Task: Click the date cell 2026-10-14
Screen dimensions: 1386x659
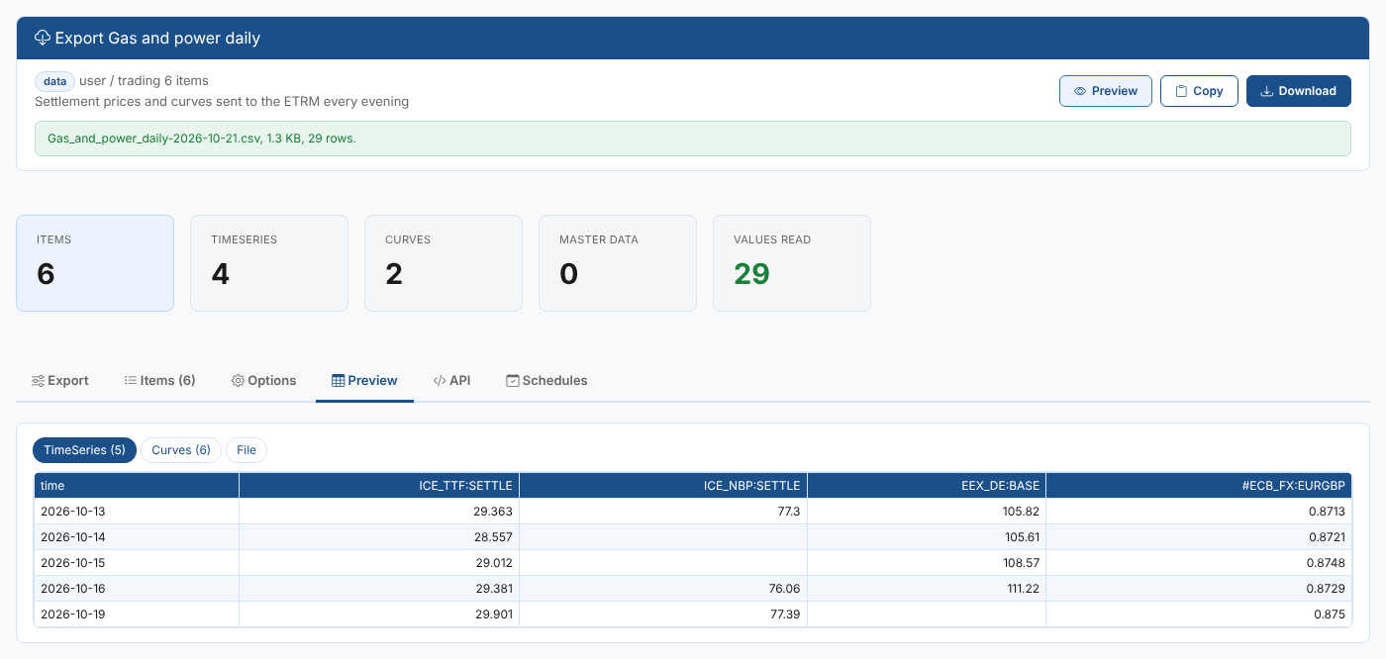Action: tap(137, 537)
